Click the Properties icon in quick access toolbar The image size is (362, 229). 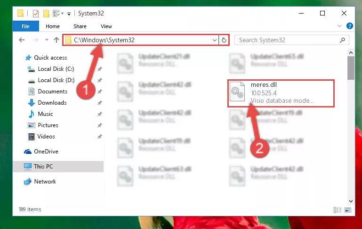coord(36,14)
